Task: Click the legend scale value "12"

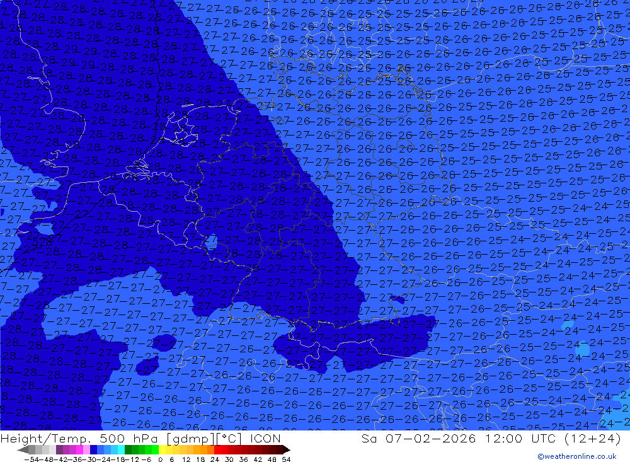Action: [x=186, y=459]
